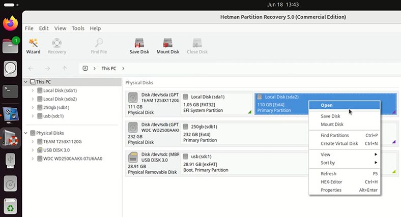The width and height of the screenshot is (401, 217).
Task: Click the Local Disk (sda1) partition tile icon
Action: [186, 97]
